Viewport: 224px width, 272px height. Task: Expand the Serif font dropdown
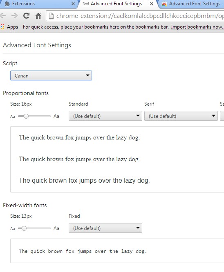click(x=181, y=116)
